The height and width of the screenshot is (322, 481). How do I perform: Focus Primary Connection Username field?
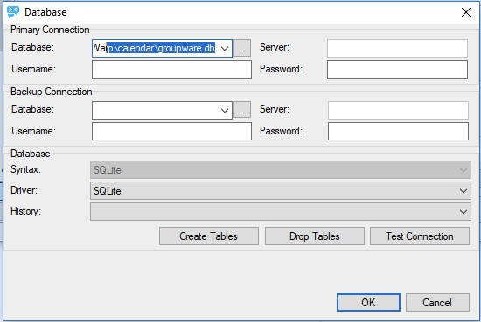coord(171,70)
